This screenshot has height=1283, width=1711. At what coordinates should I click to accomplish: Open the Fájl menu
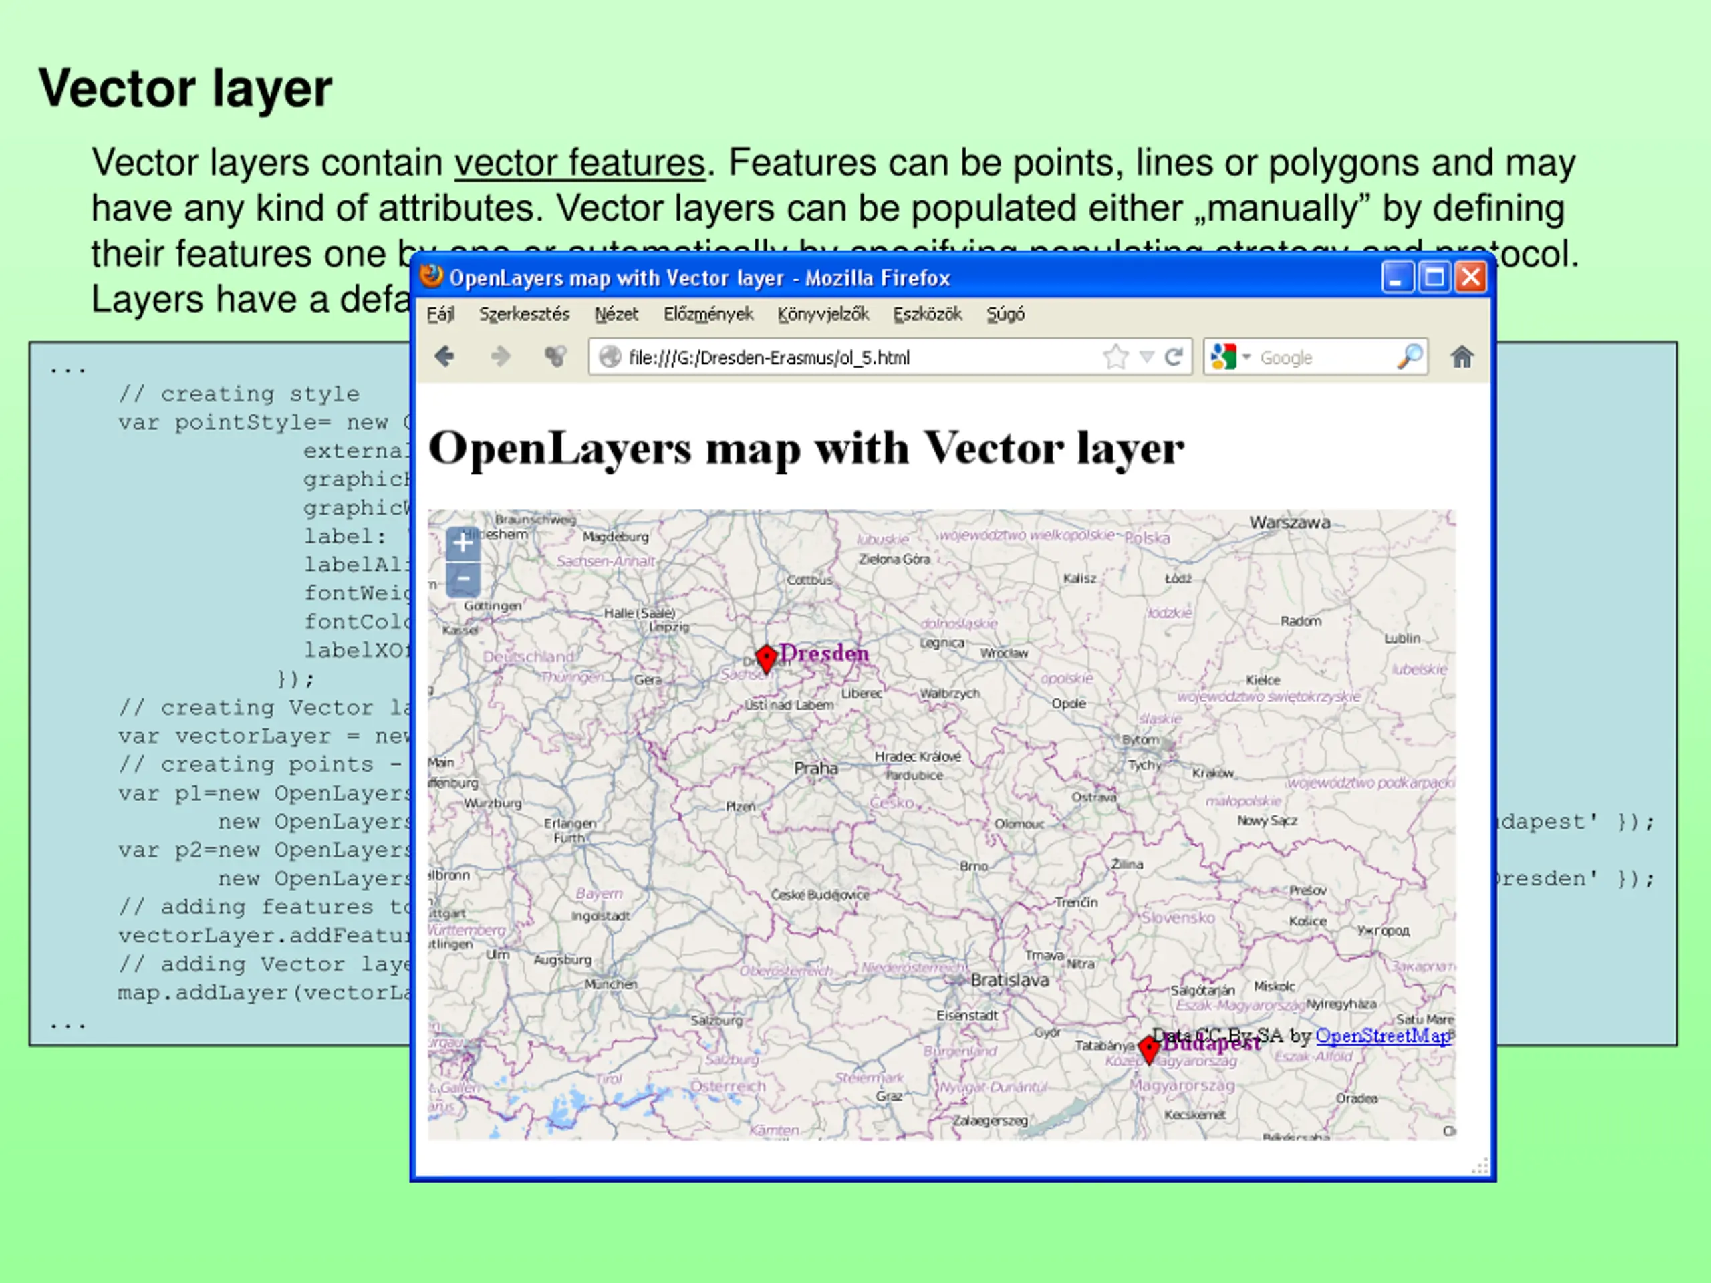[x=440, y=314]
